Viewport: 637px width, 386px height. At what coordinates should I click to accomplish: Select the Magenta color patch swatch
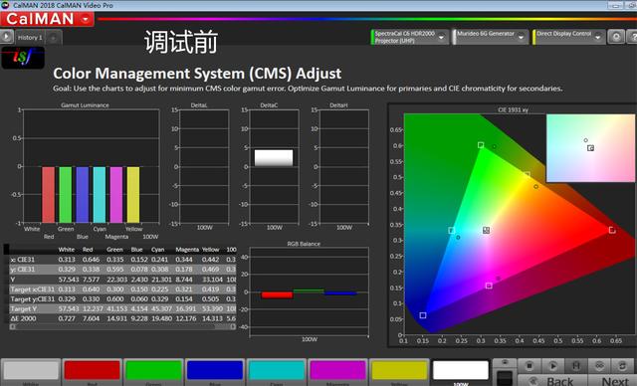(x=337, y=370)
